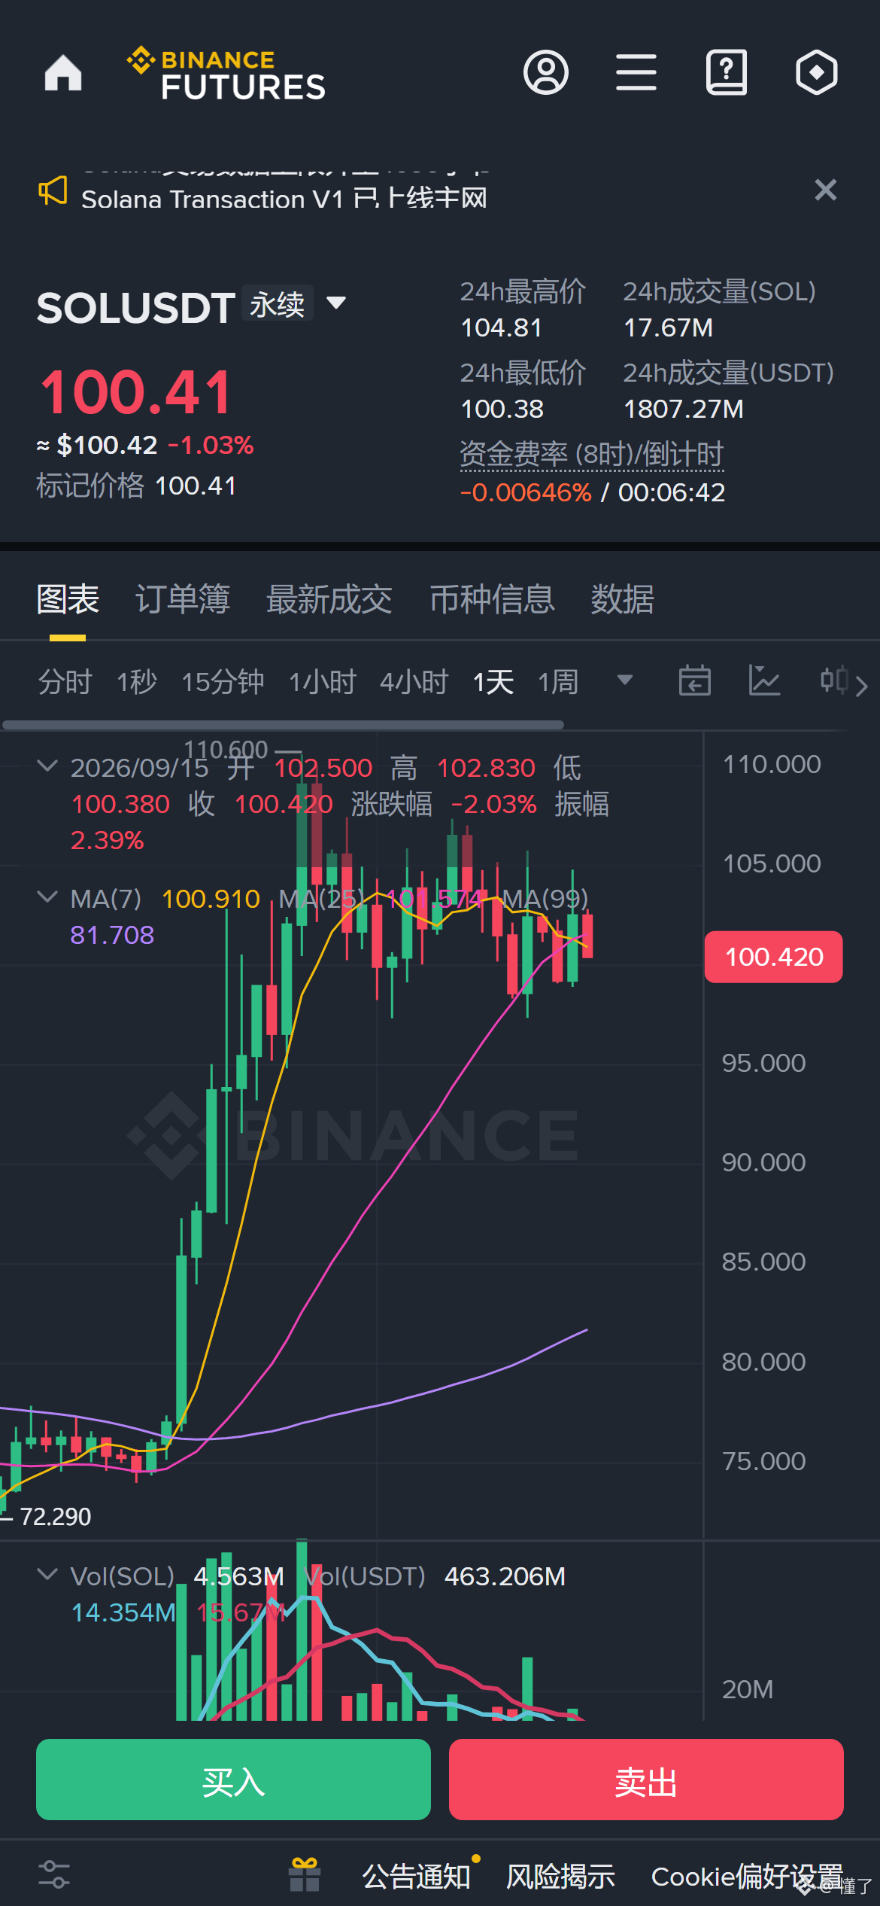Collapse the OHLC candle info row
This screenshot has height=1906, width=880.
(x=47, y=766)
